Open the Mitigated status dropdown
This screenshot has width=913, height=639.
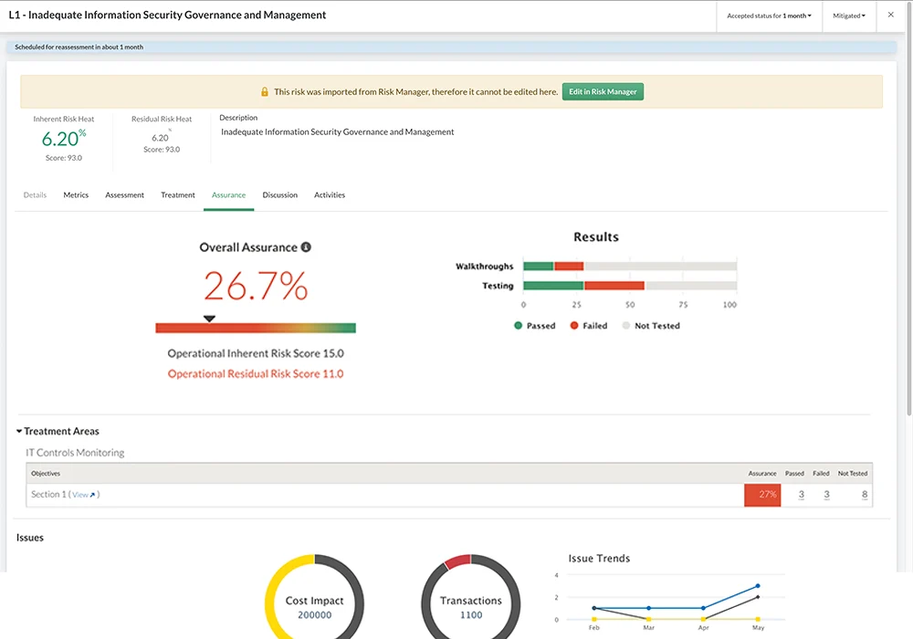(848, 16)
